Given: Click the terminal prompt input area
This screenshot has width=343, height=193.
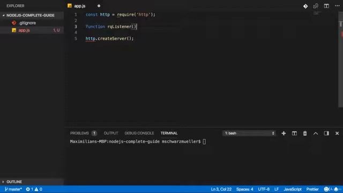Looking at the screenshot, I should click(204, 142).
